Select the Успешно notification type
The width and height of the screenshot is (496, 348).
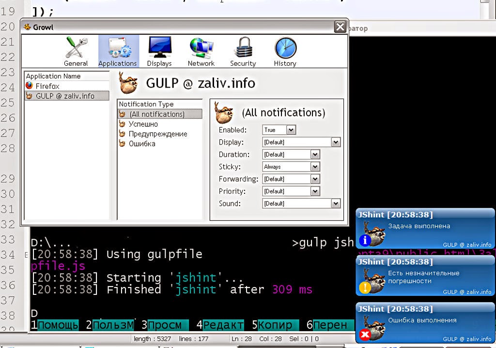click(143, 124)
